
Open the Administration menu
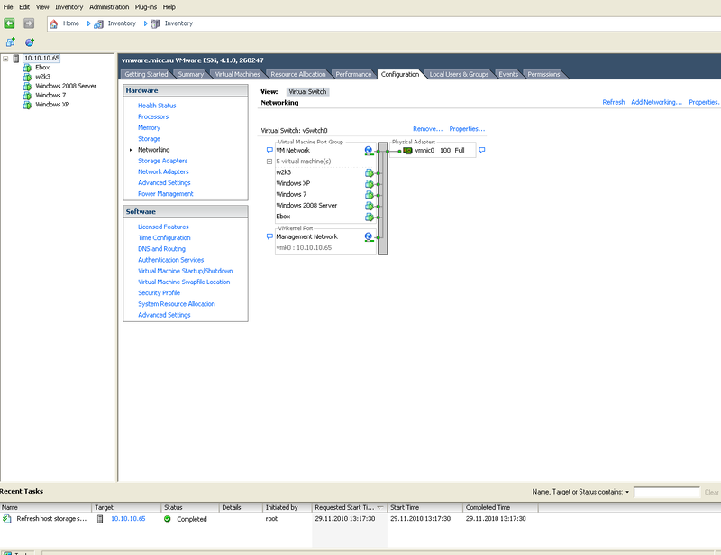(109, 7)
